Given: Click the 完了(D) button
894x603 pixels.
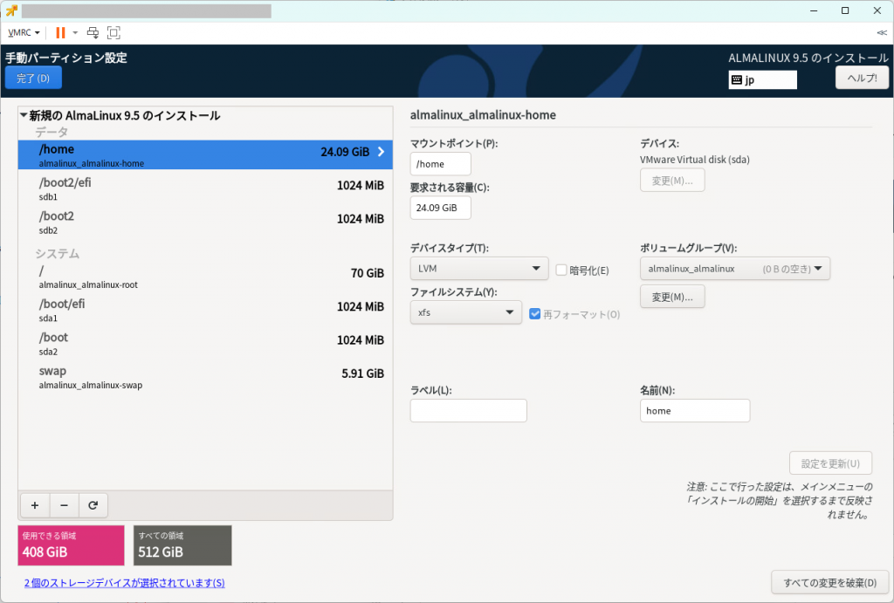Looking at the screenshot, I should tap(33, 78).
